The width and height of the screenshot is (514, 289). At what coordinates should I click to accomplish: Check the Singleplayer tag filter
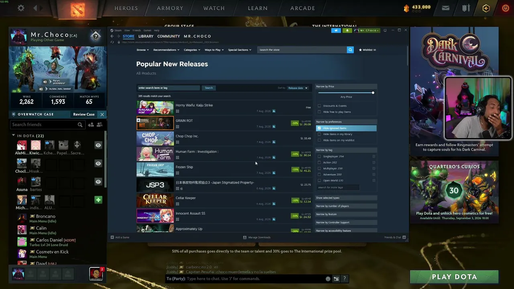pyautogui.click(x=319, y=157)
